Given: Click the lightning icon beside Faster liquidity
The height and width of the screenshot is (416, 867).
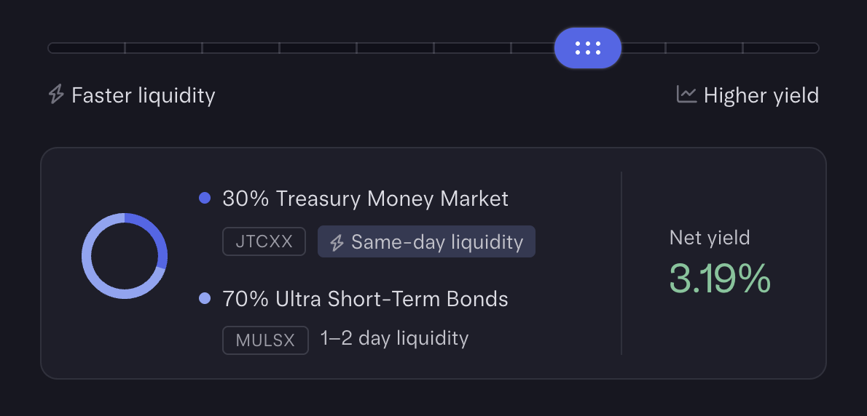Looking at the screenshot, I should [56, 95].
